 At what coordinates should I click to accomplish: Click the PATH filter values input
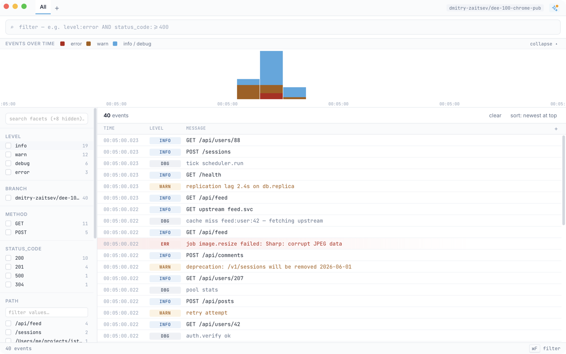point(47,312)
